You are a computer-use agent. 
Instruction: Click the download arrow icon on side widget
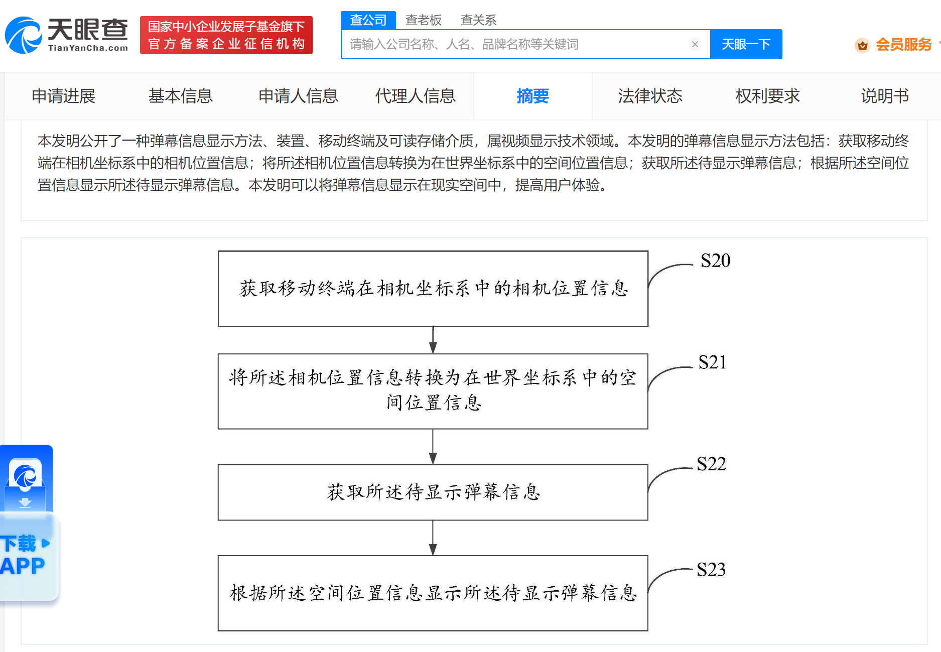tap(26, 502)
